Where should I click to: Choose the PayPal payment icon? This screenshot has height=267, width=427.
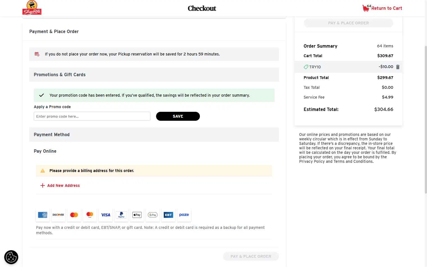121,215
